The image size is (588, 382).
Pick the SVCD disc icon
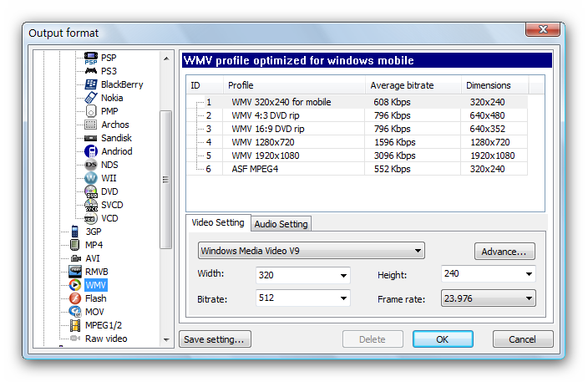coord(91,205)
